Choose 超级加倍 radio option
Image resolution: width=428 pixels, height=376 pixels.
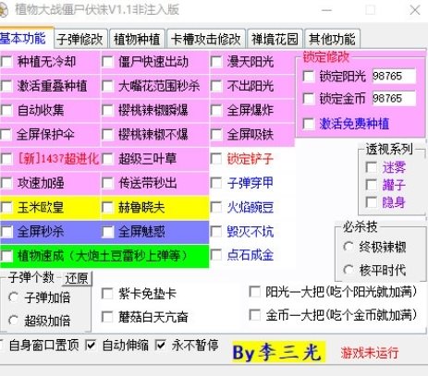(14, 321)
